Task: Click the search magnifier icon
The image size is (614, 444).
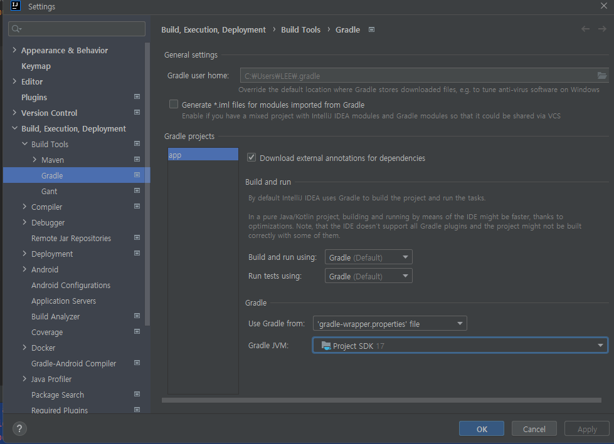Action: click(x=16, y=29)
